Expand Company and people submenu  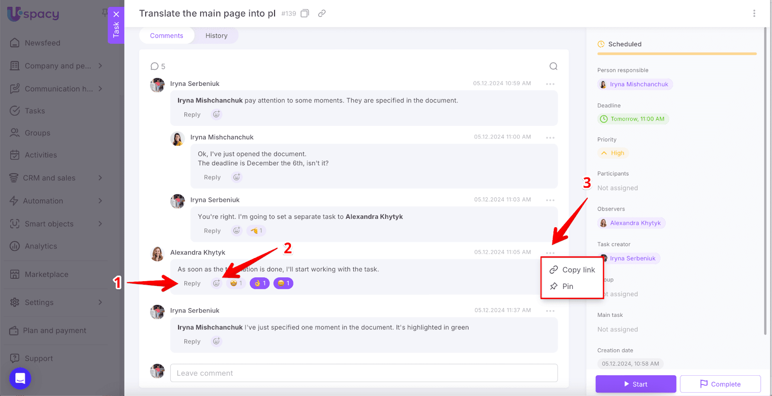[100, 66]
